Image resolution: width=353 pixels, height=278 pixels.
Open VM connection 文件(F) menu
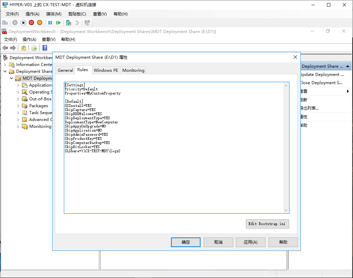point(12,14)
